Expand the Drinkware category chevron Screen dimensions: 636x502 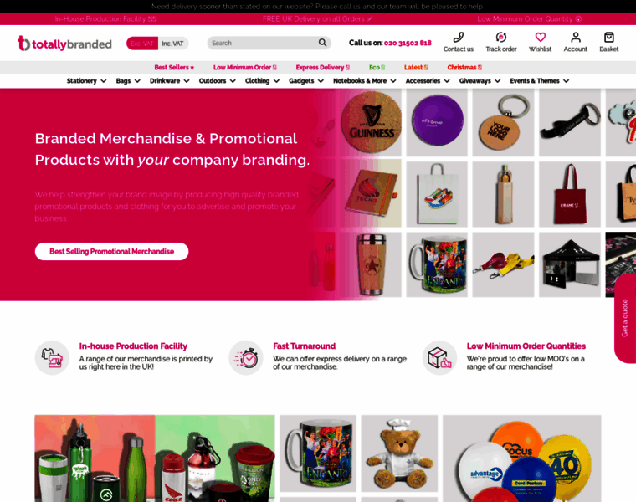click(187, 80)
